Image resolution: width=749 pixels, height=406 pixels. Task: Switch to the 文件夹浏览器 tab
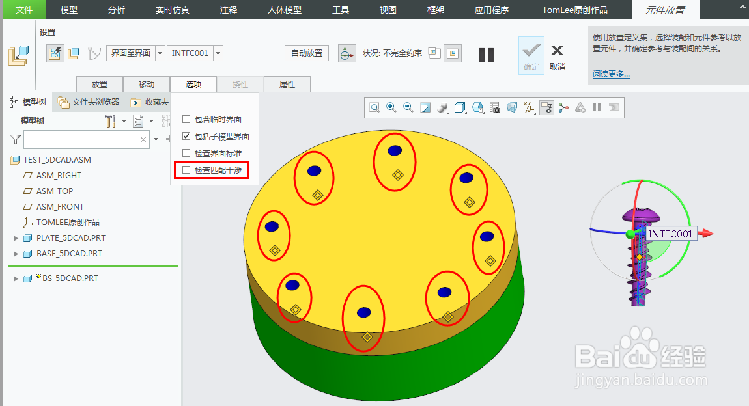(89, 102)
